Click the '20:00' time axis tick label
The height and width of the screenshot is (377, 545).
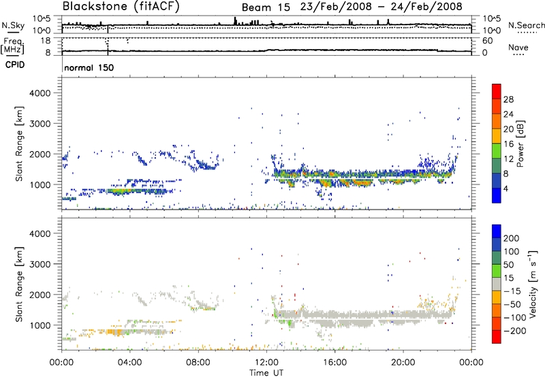pos(403,363)
